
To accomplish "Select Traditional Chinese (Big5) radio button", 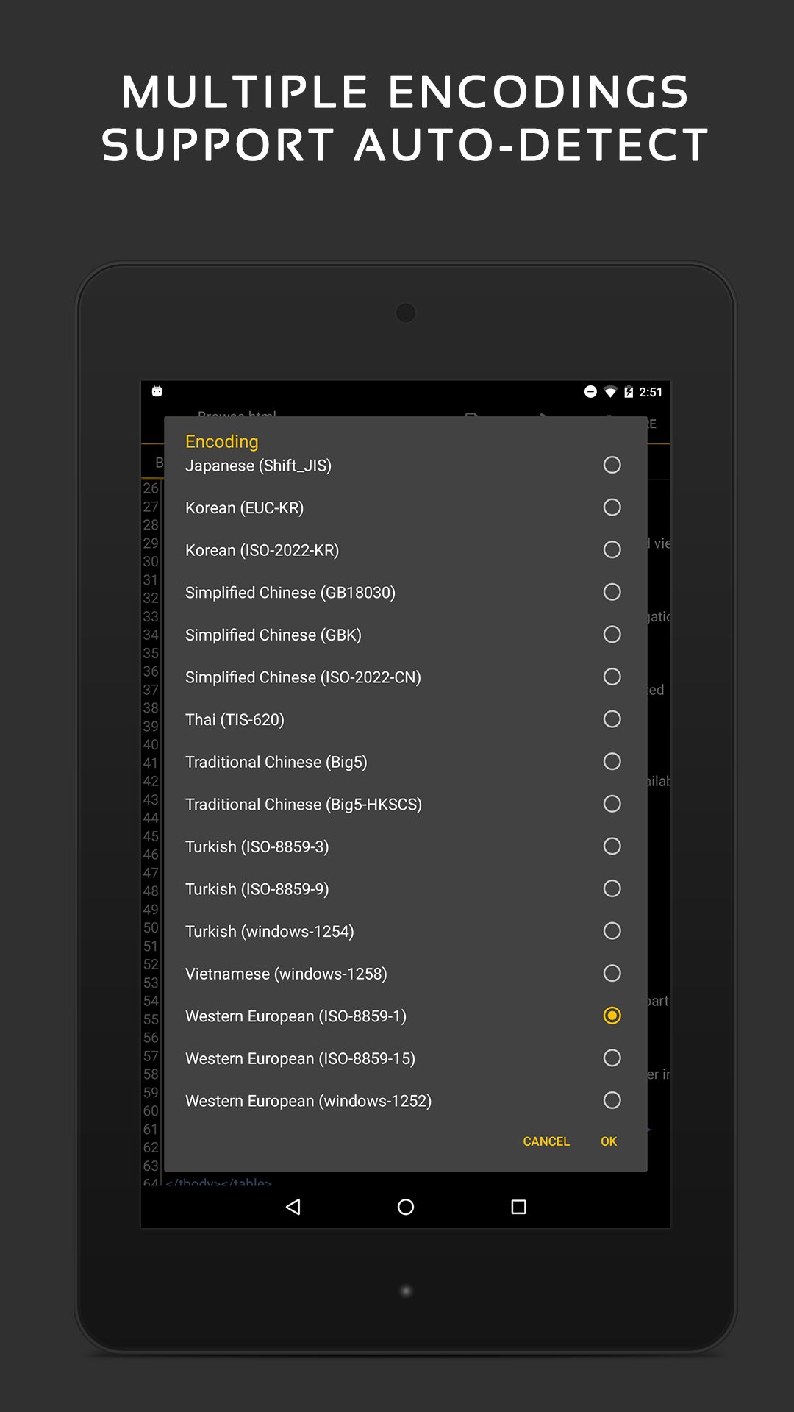I will (612, 761).
